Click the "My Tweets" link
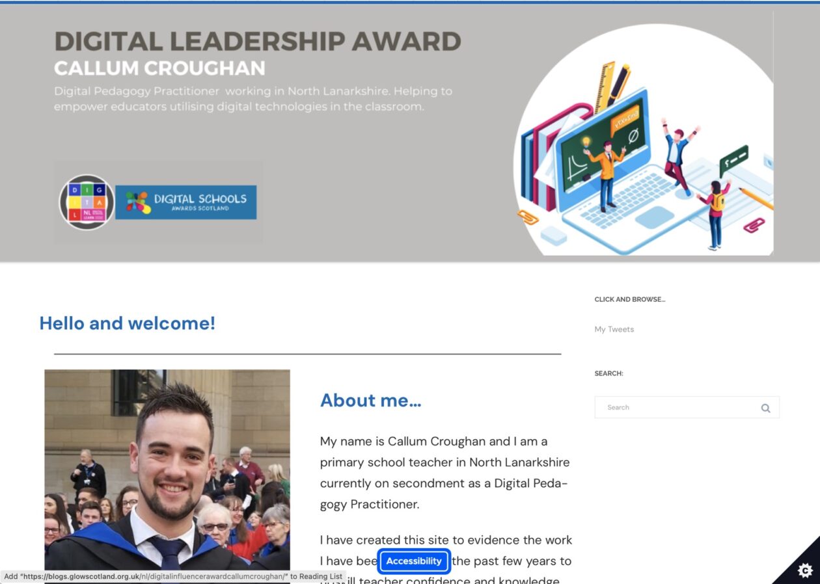Screen dimensions: 820x584 [612, 329]
